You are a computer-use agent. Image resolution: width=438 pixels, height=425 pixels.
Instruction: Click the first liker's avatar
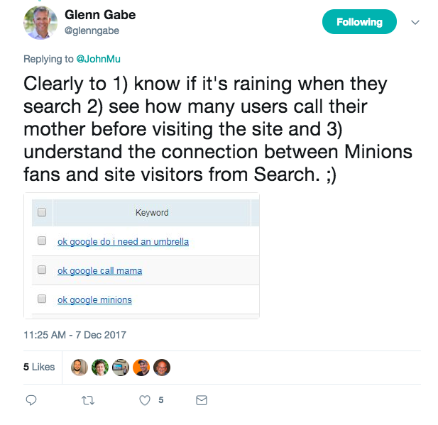click(80, 367)
